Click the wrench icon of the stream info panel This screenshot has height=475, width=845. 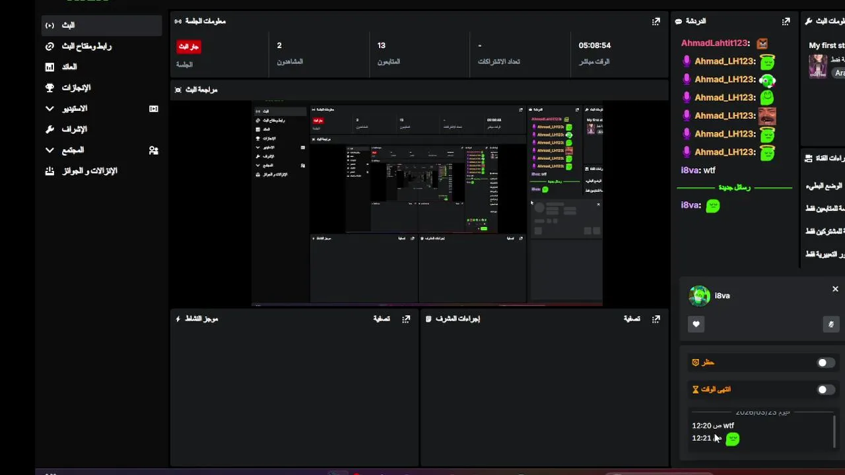coord(808,21)
